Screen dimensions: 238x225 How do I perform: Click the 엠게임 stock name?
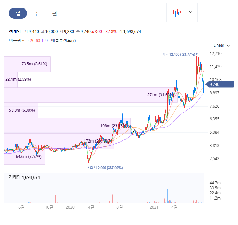coord(15,31)
